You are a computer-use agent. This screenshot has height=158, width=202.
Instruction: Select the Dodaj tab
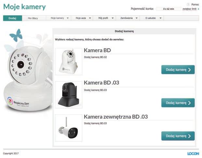(x=12, y=18)
